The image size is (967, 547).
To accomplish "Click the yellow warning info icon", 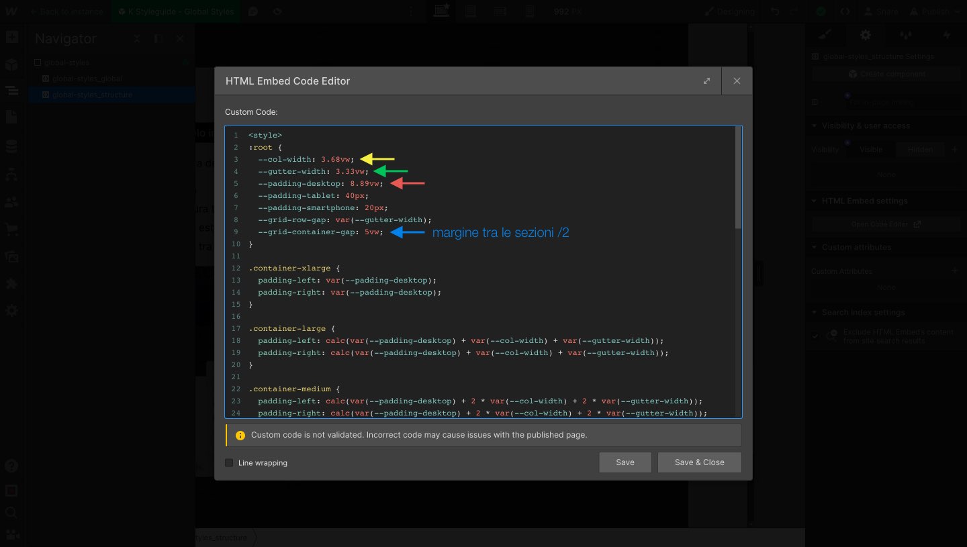I will coord(240,435).
